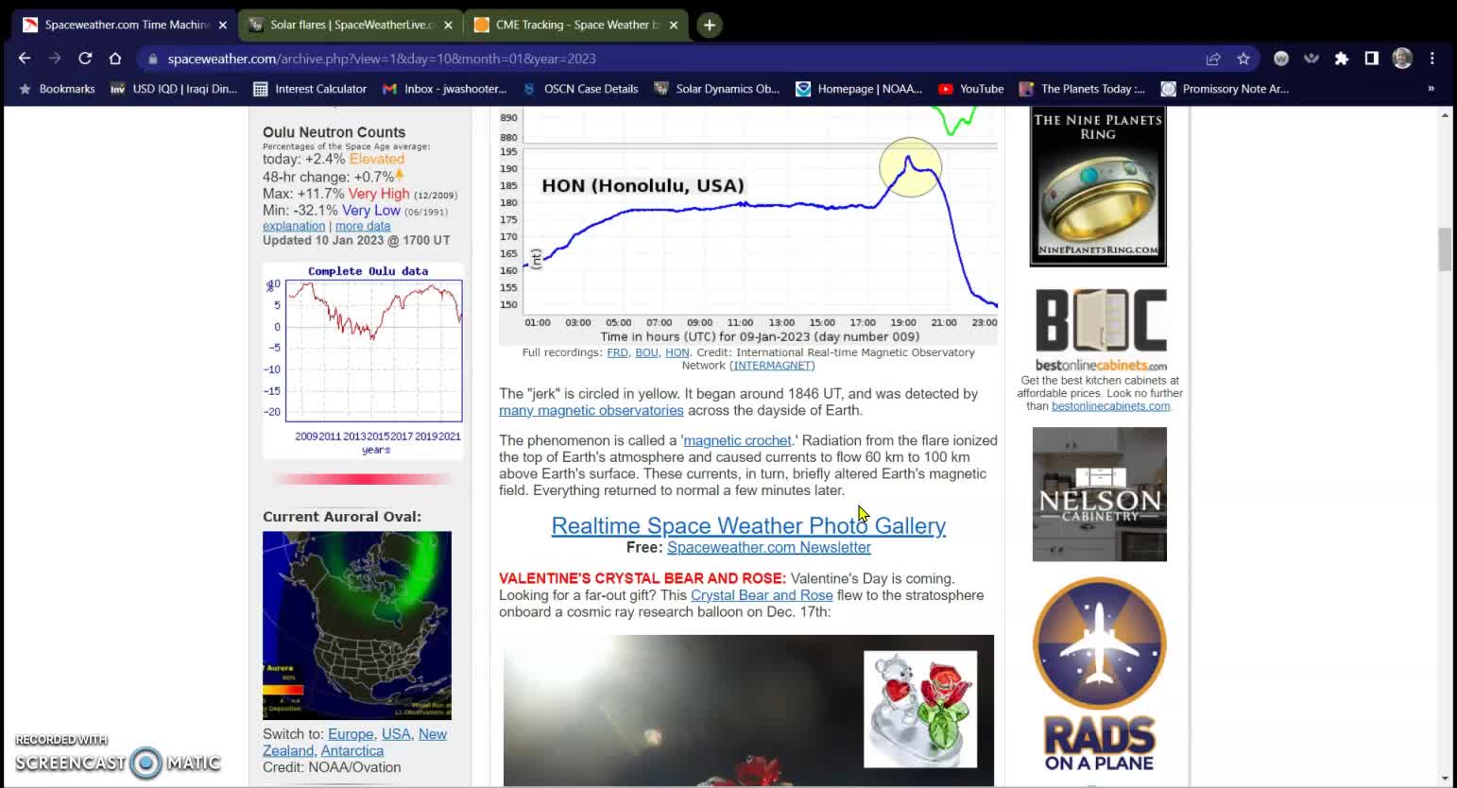Go forward to the next page
The image size is (1457, 788).
(55, 59)
